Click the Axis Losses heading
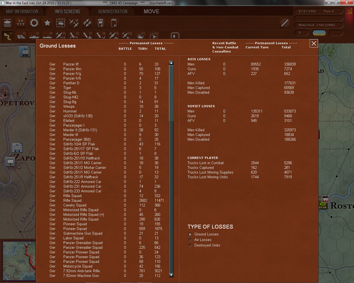354x283 pixels. coord(199,59)
